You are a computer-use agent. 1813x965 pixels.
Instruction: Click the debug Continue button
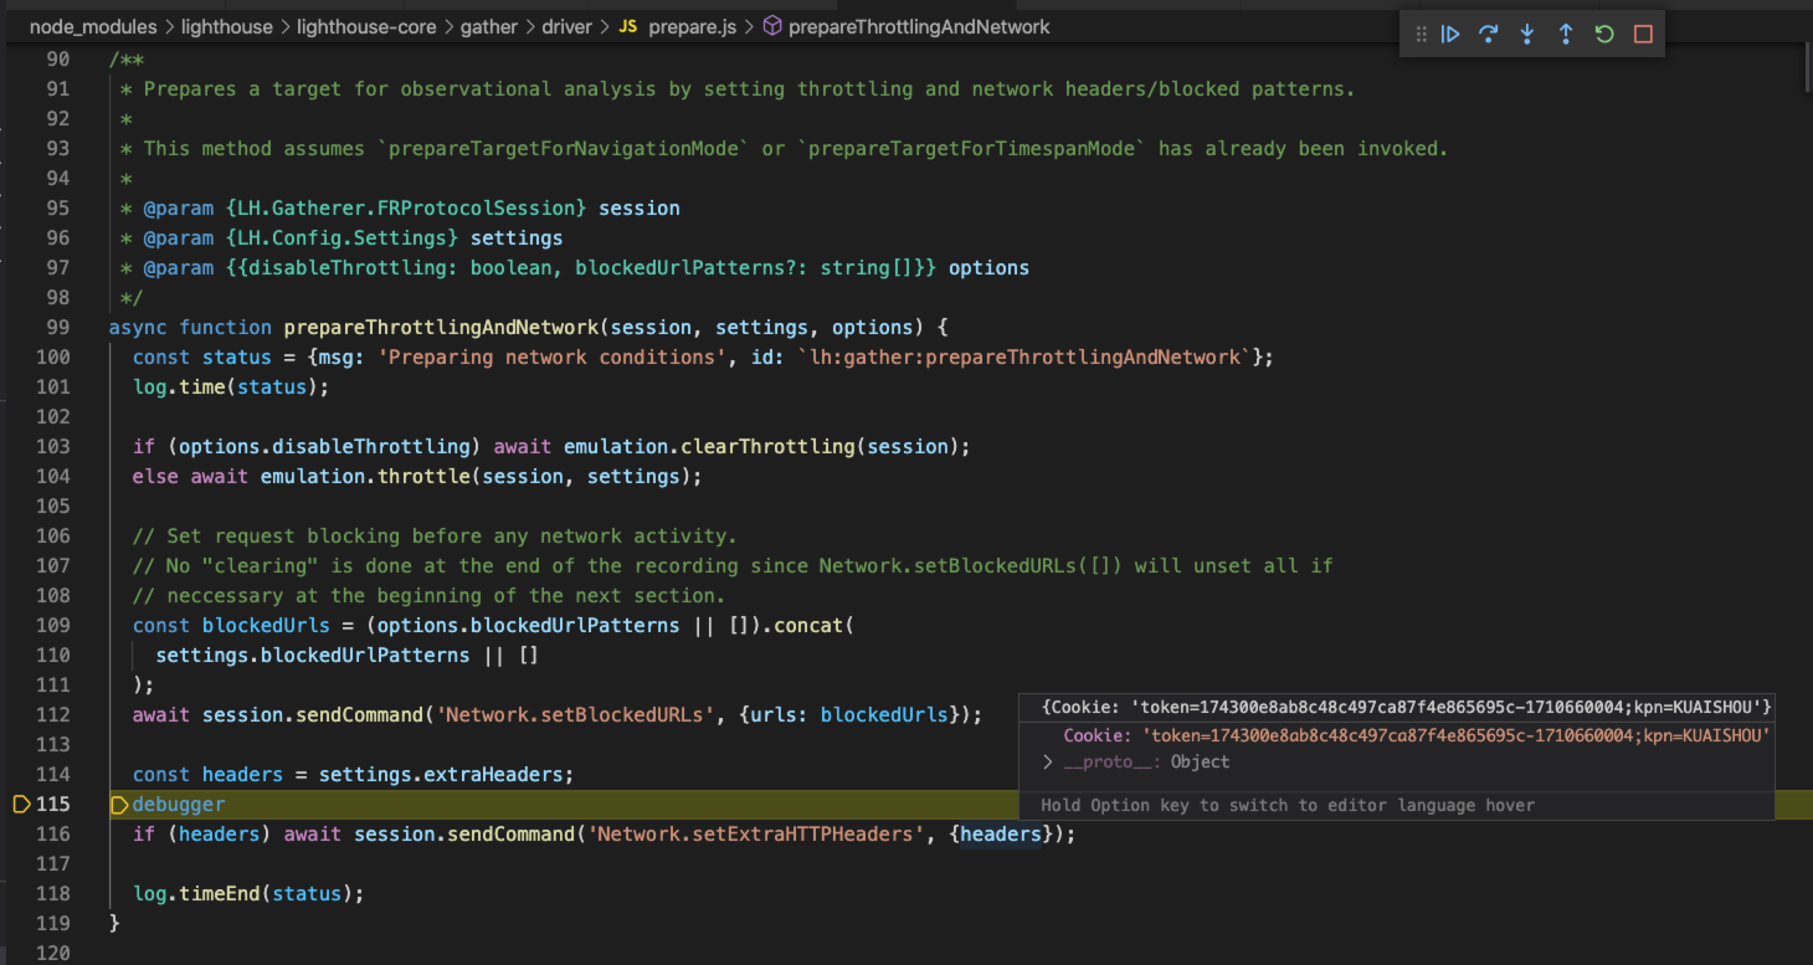[1450, 34]
